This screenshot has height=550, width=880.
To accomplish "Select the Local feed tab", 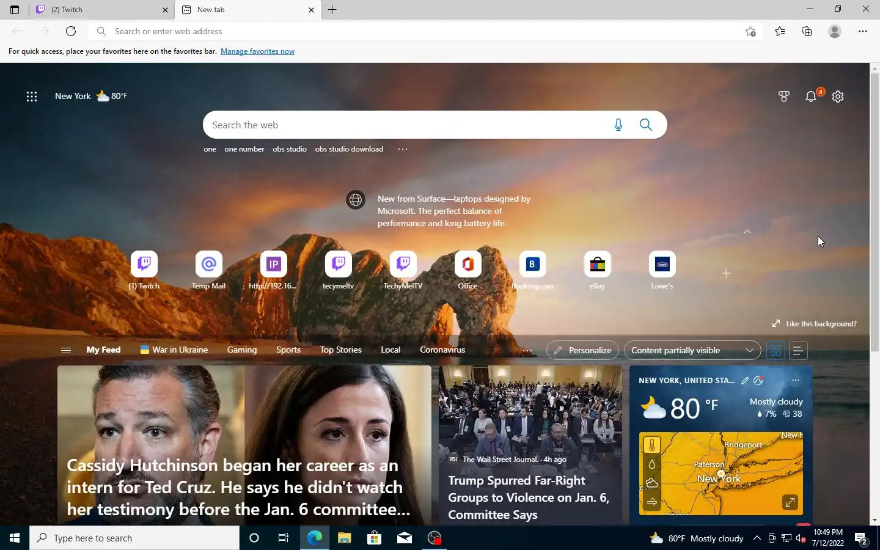I will coord(391,350).
